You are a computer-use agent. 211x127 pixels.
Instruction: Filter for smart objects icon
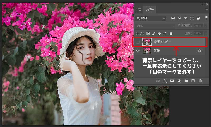click(x=198, y=18)
